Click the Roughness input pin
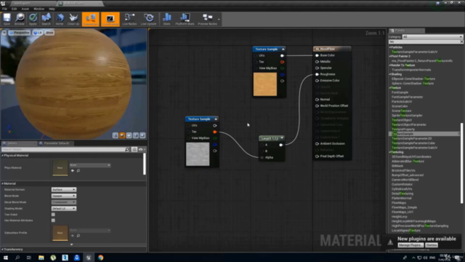465x262 pixels. tap(317, 74)
